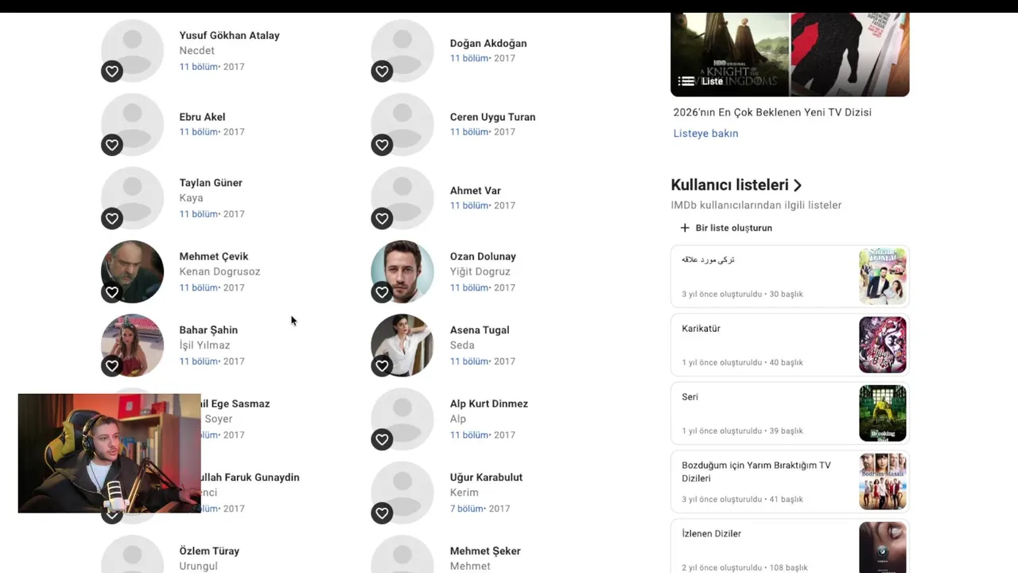Click the Karikatür list poster thumbnail

click(x=883, y=345)
